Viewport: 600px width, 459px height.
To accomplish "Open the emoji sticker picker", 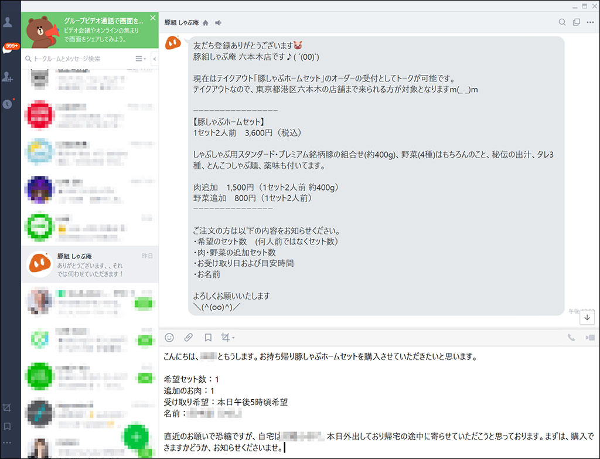I will [x=169, y=337].
